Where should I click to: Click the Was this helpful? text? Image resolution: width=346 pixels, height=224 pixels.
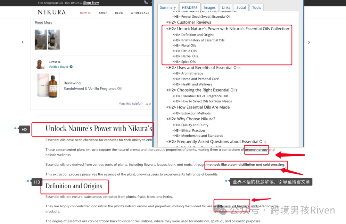[131, 103]
